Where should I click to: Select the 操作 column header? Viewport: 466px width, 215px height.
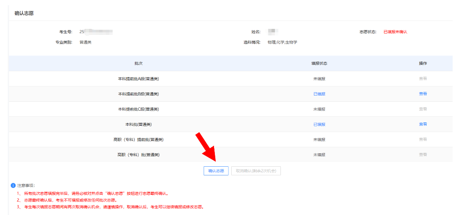click(422, 63)
